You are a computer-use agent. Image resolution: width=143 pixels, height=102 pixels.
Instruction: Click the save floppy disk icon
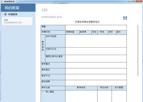tap(125, 18)
